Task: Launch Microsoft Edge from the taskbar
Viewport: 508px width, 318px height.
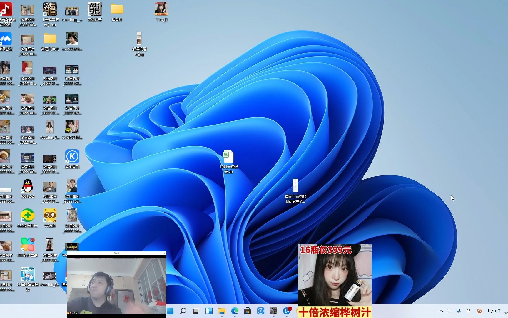Action: (235, 311)
